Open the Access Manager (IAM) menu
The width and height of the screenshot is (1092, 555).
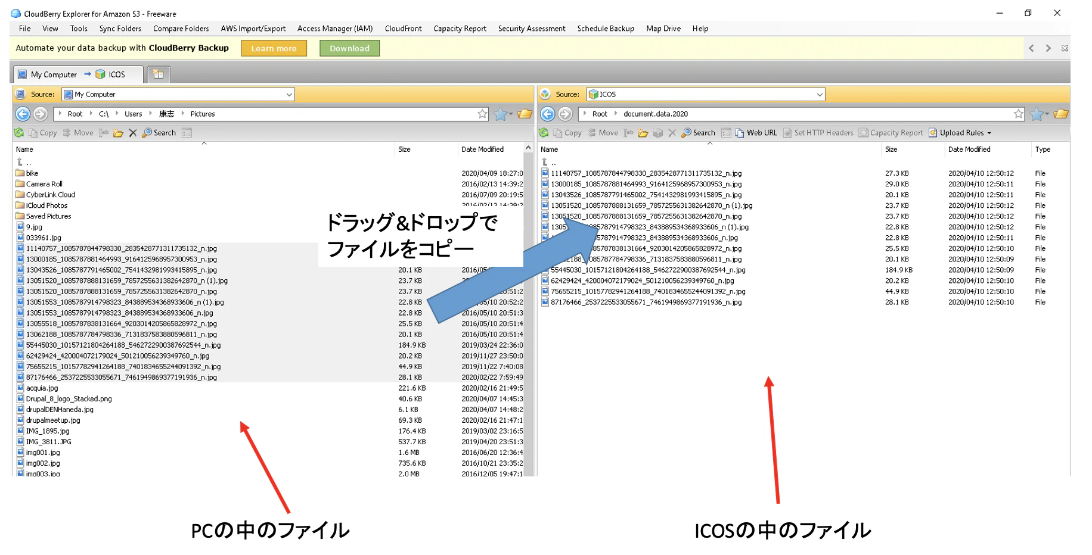(x=335, y=29)
